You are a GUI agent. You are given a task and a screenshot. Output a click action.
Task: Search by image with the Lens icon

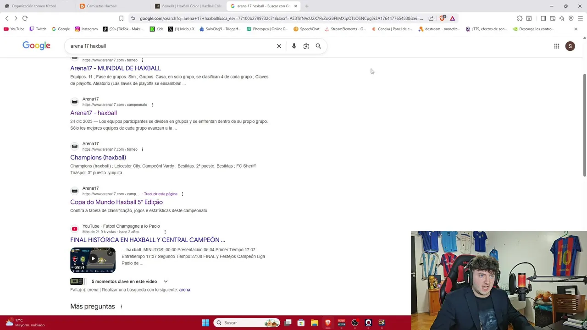[x=306, y=46]
